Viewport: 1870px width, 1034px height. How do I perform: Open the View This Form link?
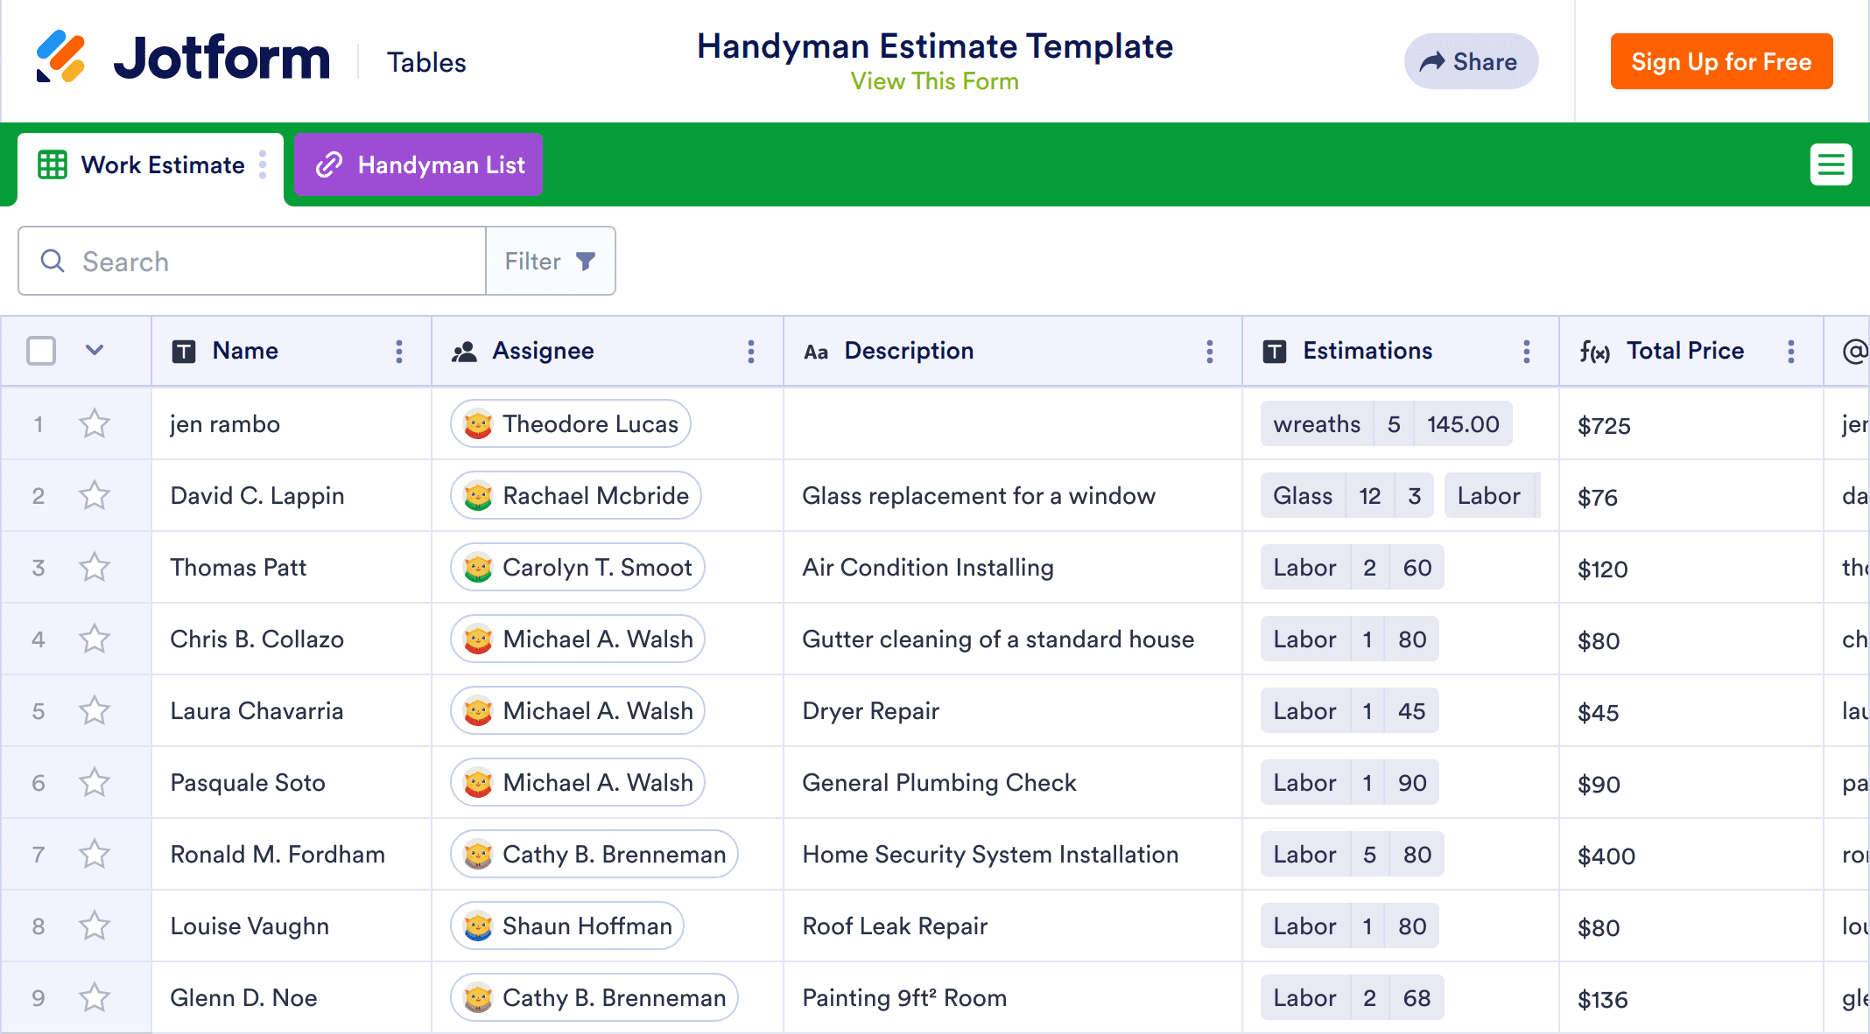pyautogui.click(x=934, y=81)
